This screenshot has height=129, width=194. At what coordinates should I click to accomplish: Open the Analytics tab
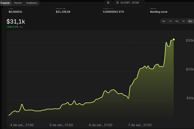pos(32,3)
